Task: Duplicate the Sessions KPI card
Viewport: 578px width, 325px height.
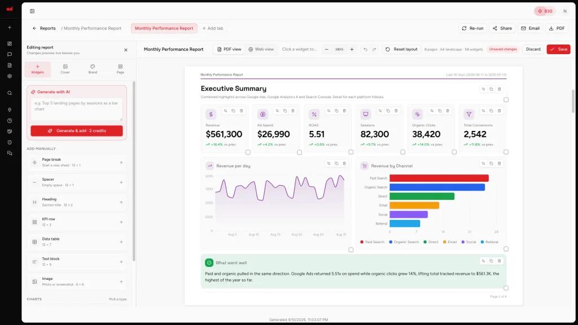Action: (x=388, y=111)
